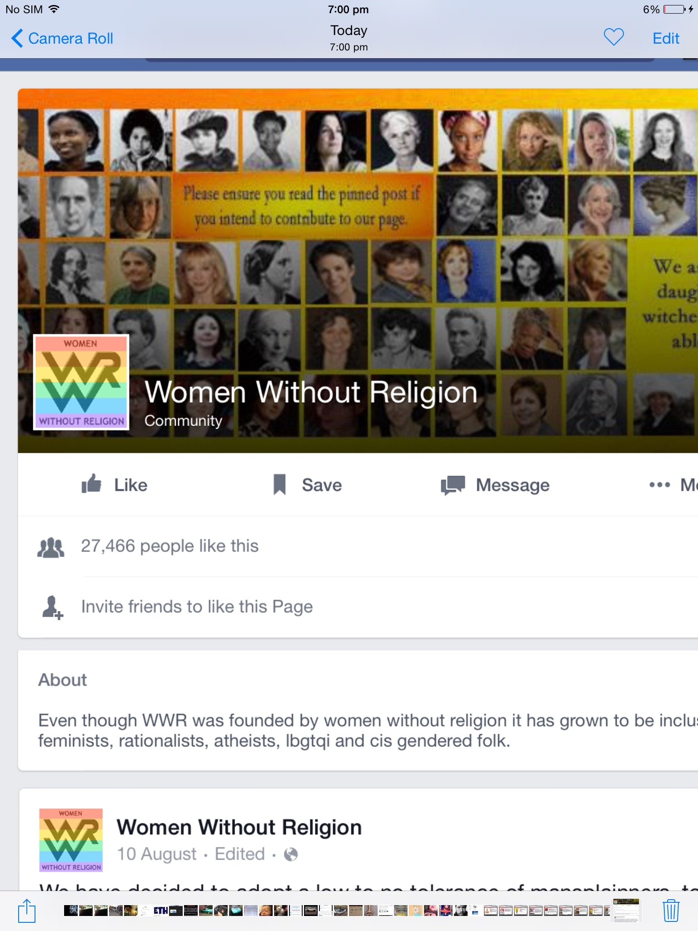This screenshot has width=698, height=931.
Task: Click the invite friend plus icon
Action: tap(52, 607)
